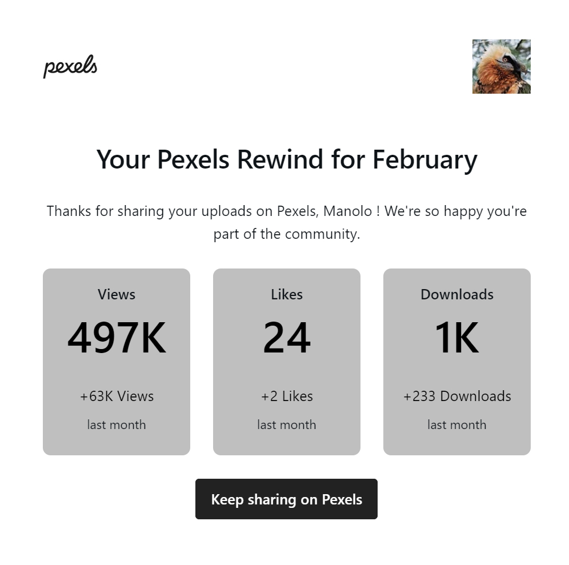Screen dimensions: 569x565
Task: Click the Keep sharing on Pexels button
Action: click(286, 499)
